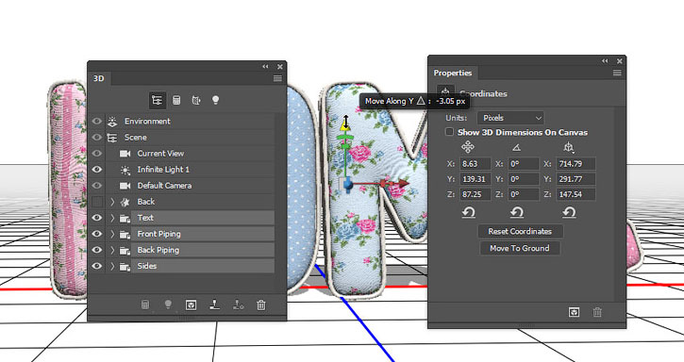684x362 pixels.
Task: Add new light from 3D panel footer
Action: point(168,304)
